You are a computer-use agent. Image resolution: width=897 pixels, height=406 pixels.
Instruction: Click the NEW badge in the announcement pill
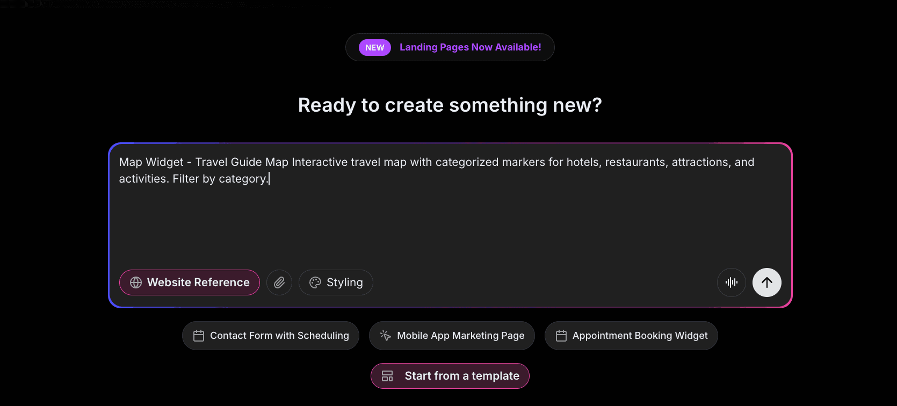pyautogui.click(x=374, y=47)
